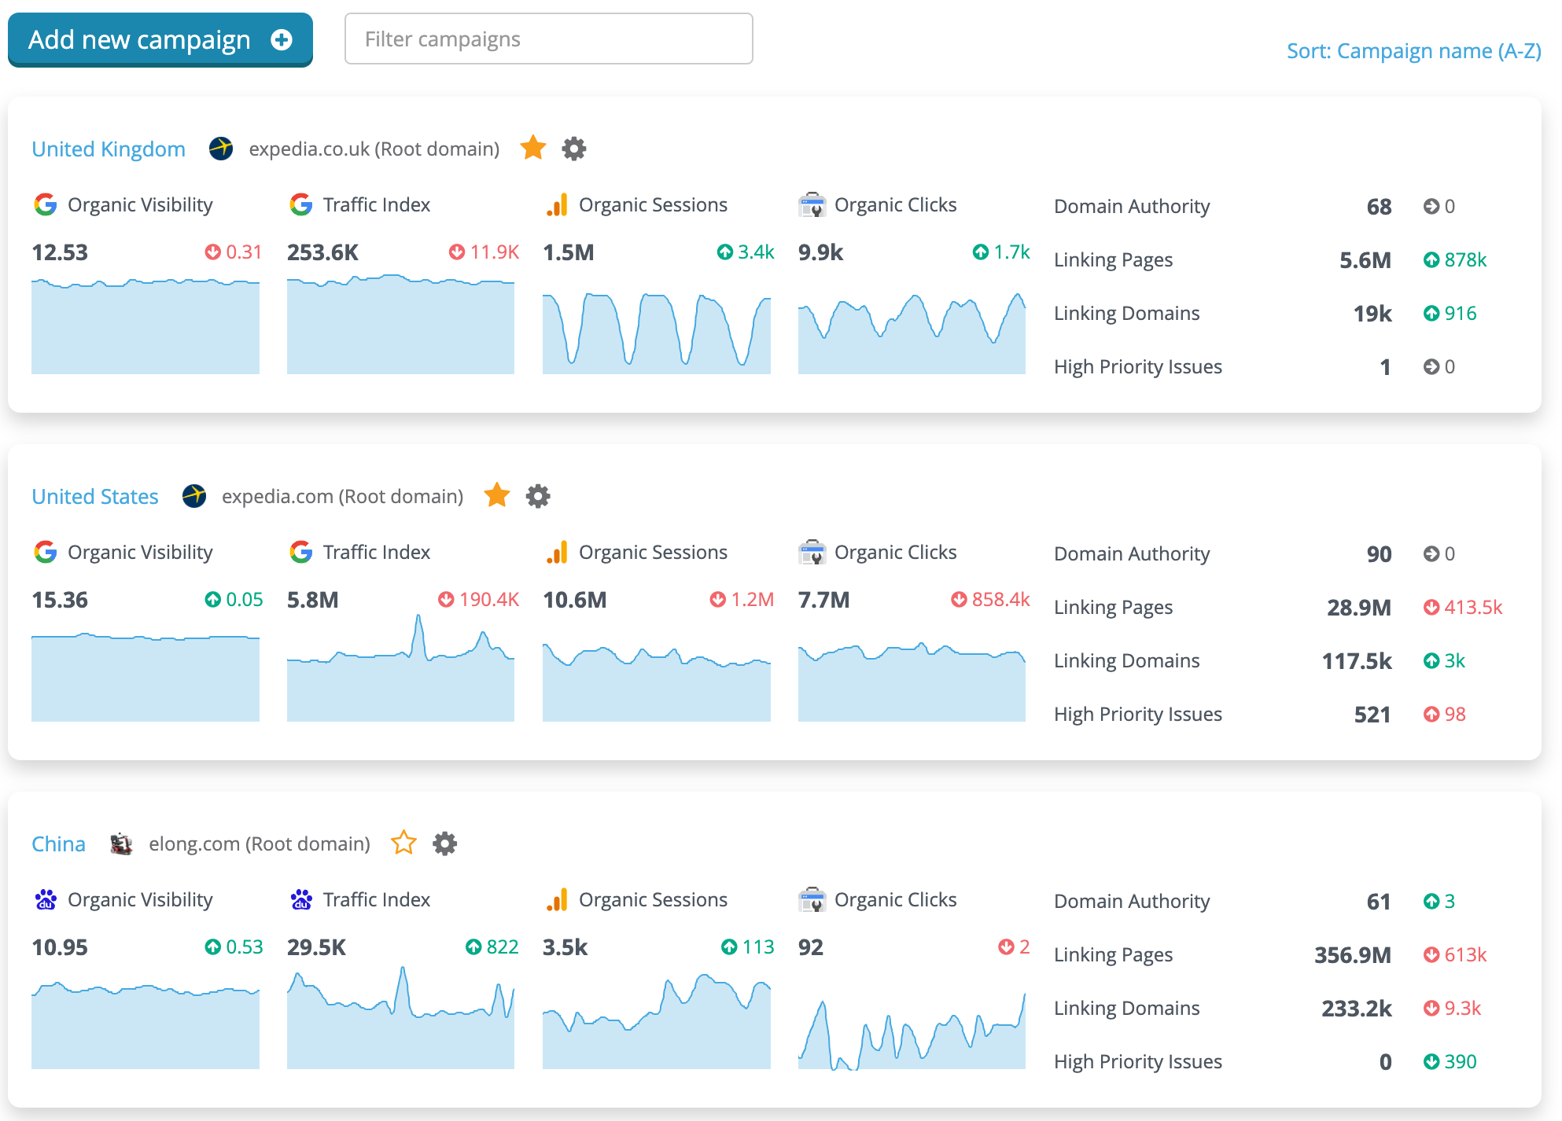Viewport: 1562px width, 1121px height.
Task: Click the Baidu icon beside China's Organic Visibility
Action: point(46,899)
